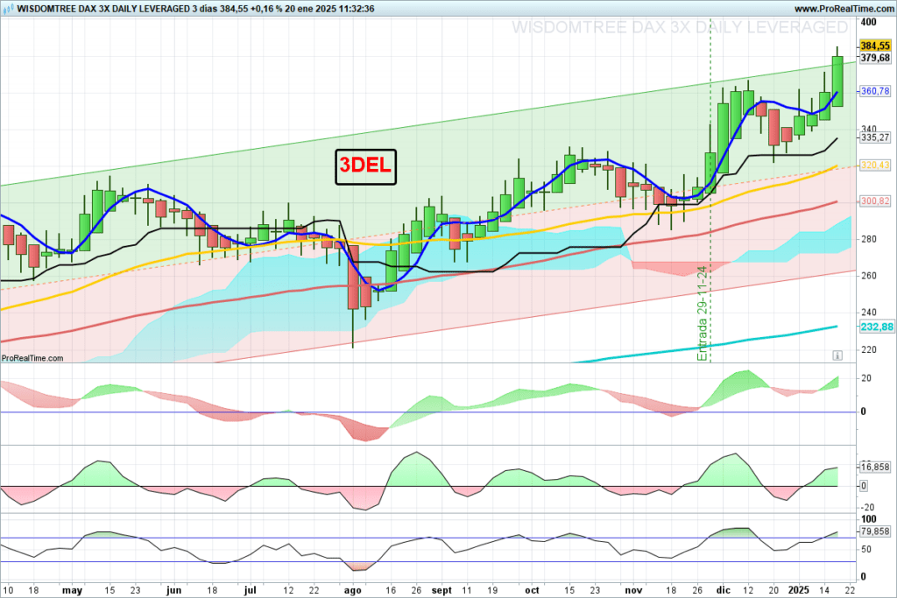Image resolution: width=897 pixels, height=598 pixels.
Task: Click the 'dic' month label on time axis
Action: point(723,590)
